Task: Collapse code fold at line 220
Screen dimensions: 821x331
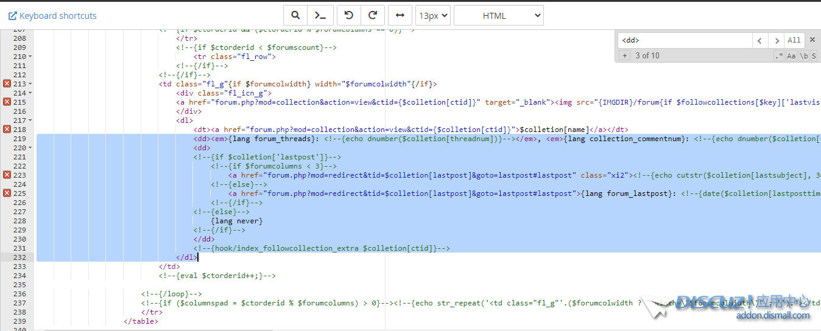Action: point(30,148)
